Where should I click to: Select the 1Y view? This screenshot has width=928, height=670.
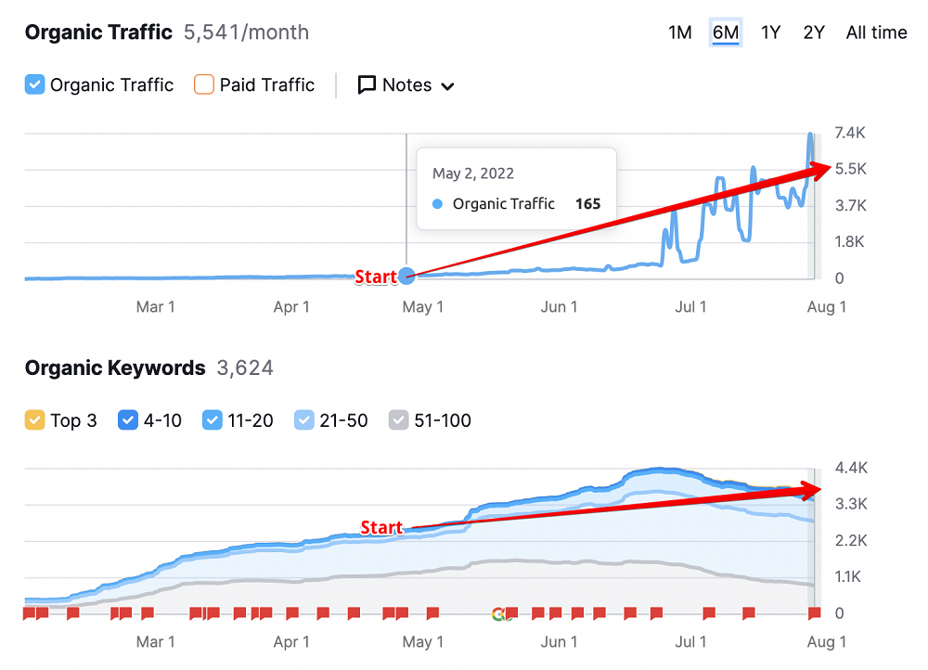[770, 32]
